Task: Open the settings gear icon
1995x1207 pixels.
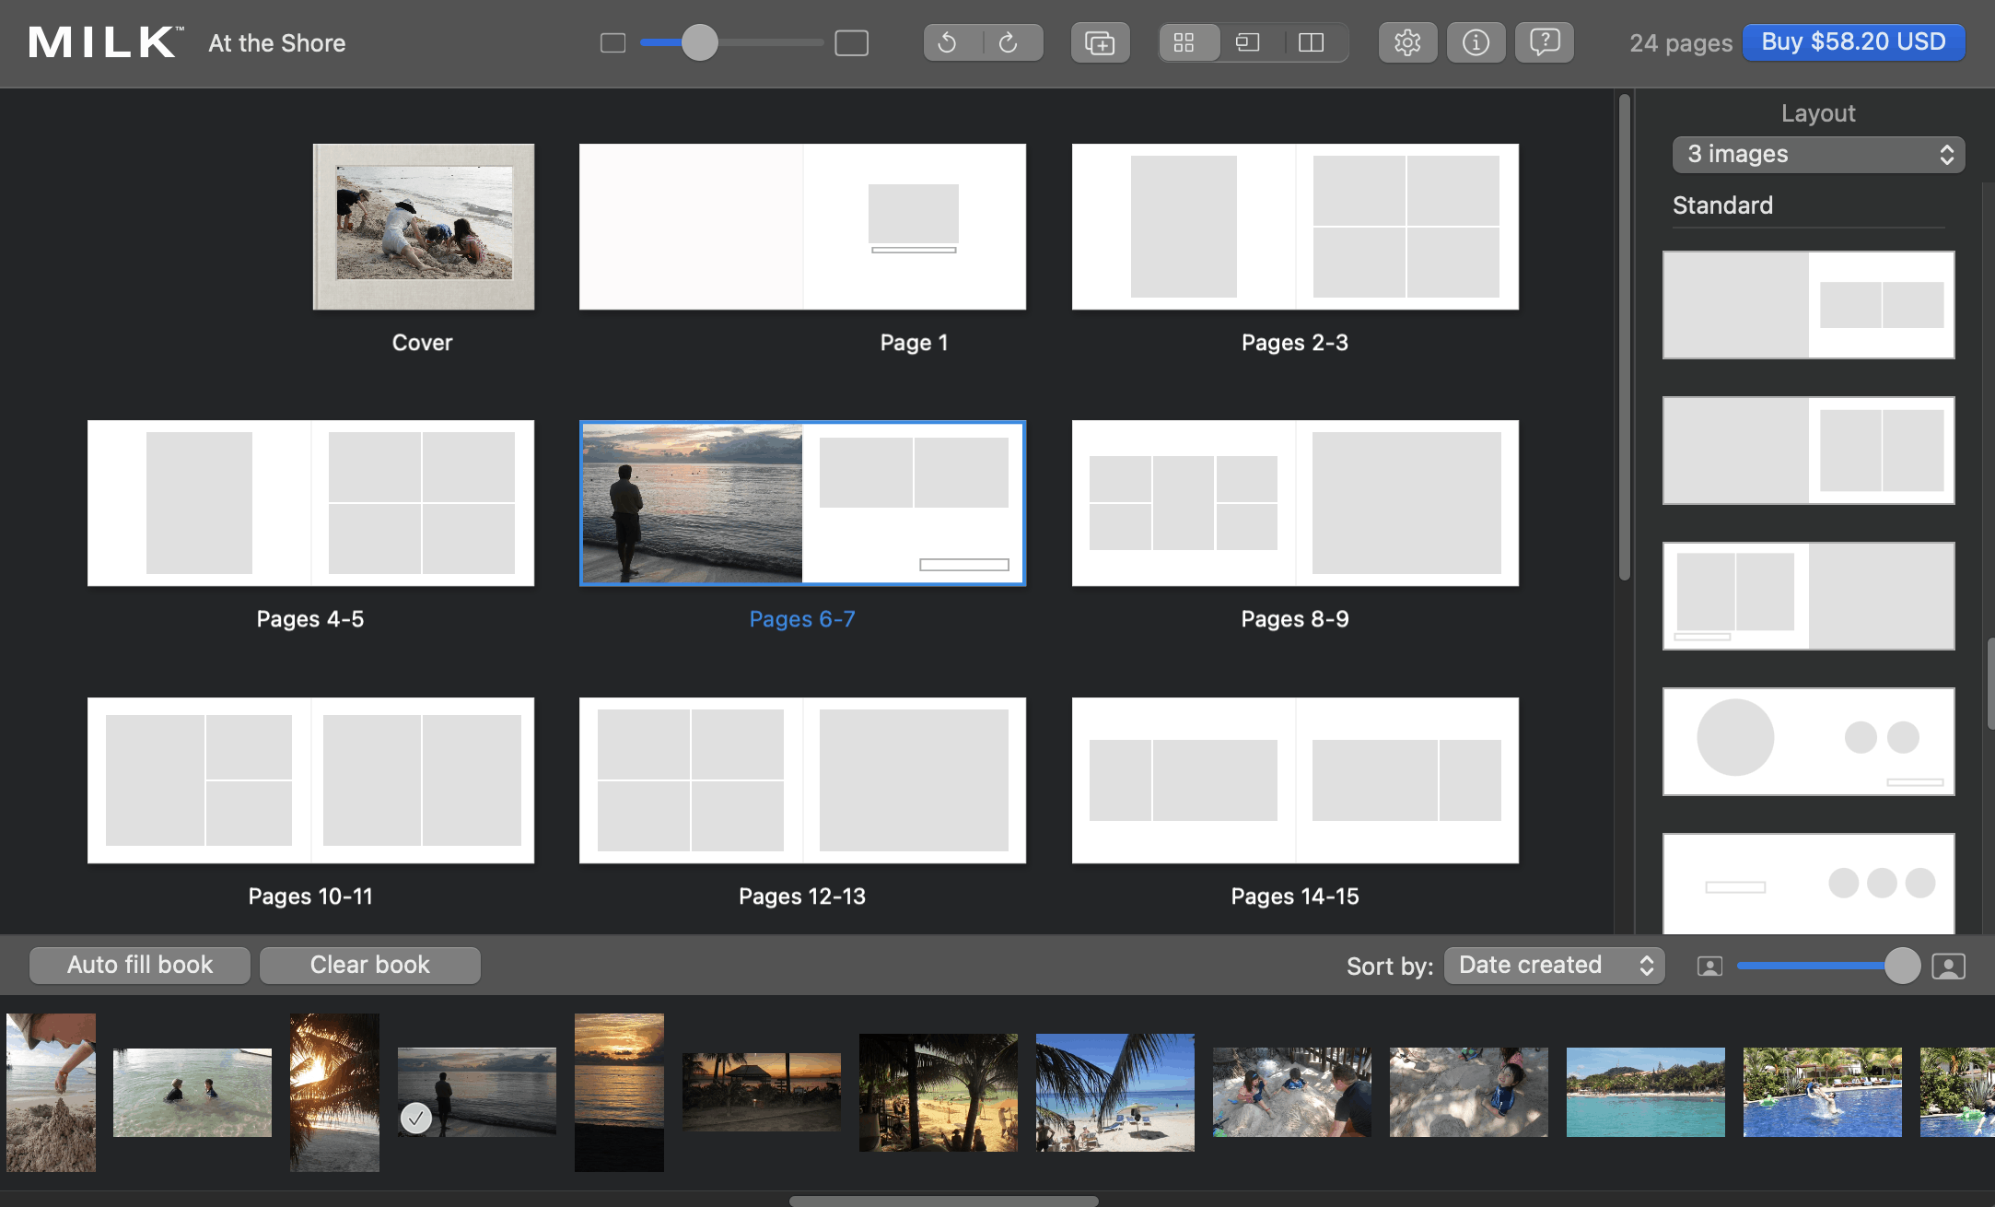Action: tap(1406, 42)
